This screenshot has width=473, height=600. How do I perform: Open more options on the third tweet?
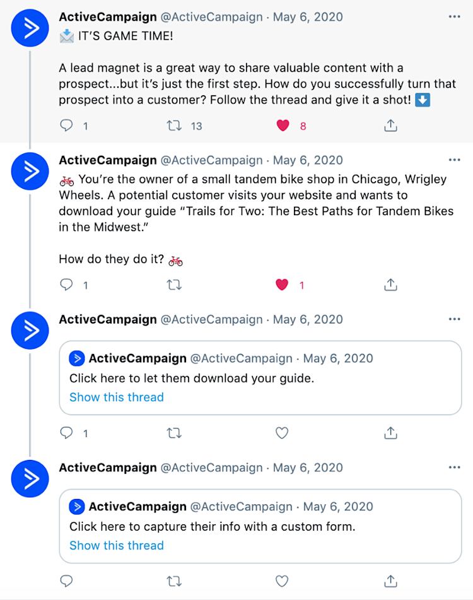click(454, 319)
